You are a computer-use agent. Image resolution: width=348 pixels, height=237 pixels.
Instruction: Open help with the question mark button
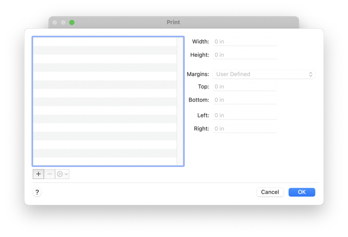coord(37,192)
